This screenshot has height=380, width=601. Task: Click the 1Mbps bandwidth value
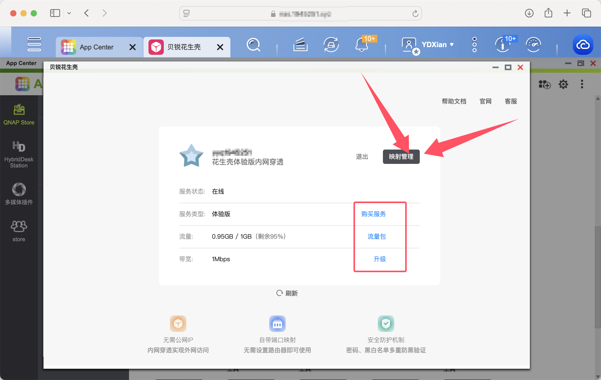point(221,259)
